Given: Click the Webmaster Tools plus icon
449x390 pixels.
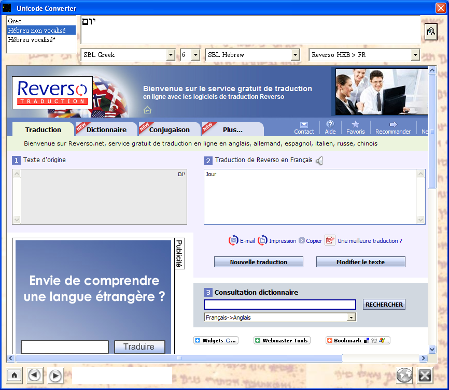Looking at the screenshot, I should 258,340.
